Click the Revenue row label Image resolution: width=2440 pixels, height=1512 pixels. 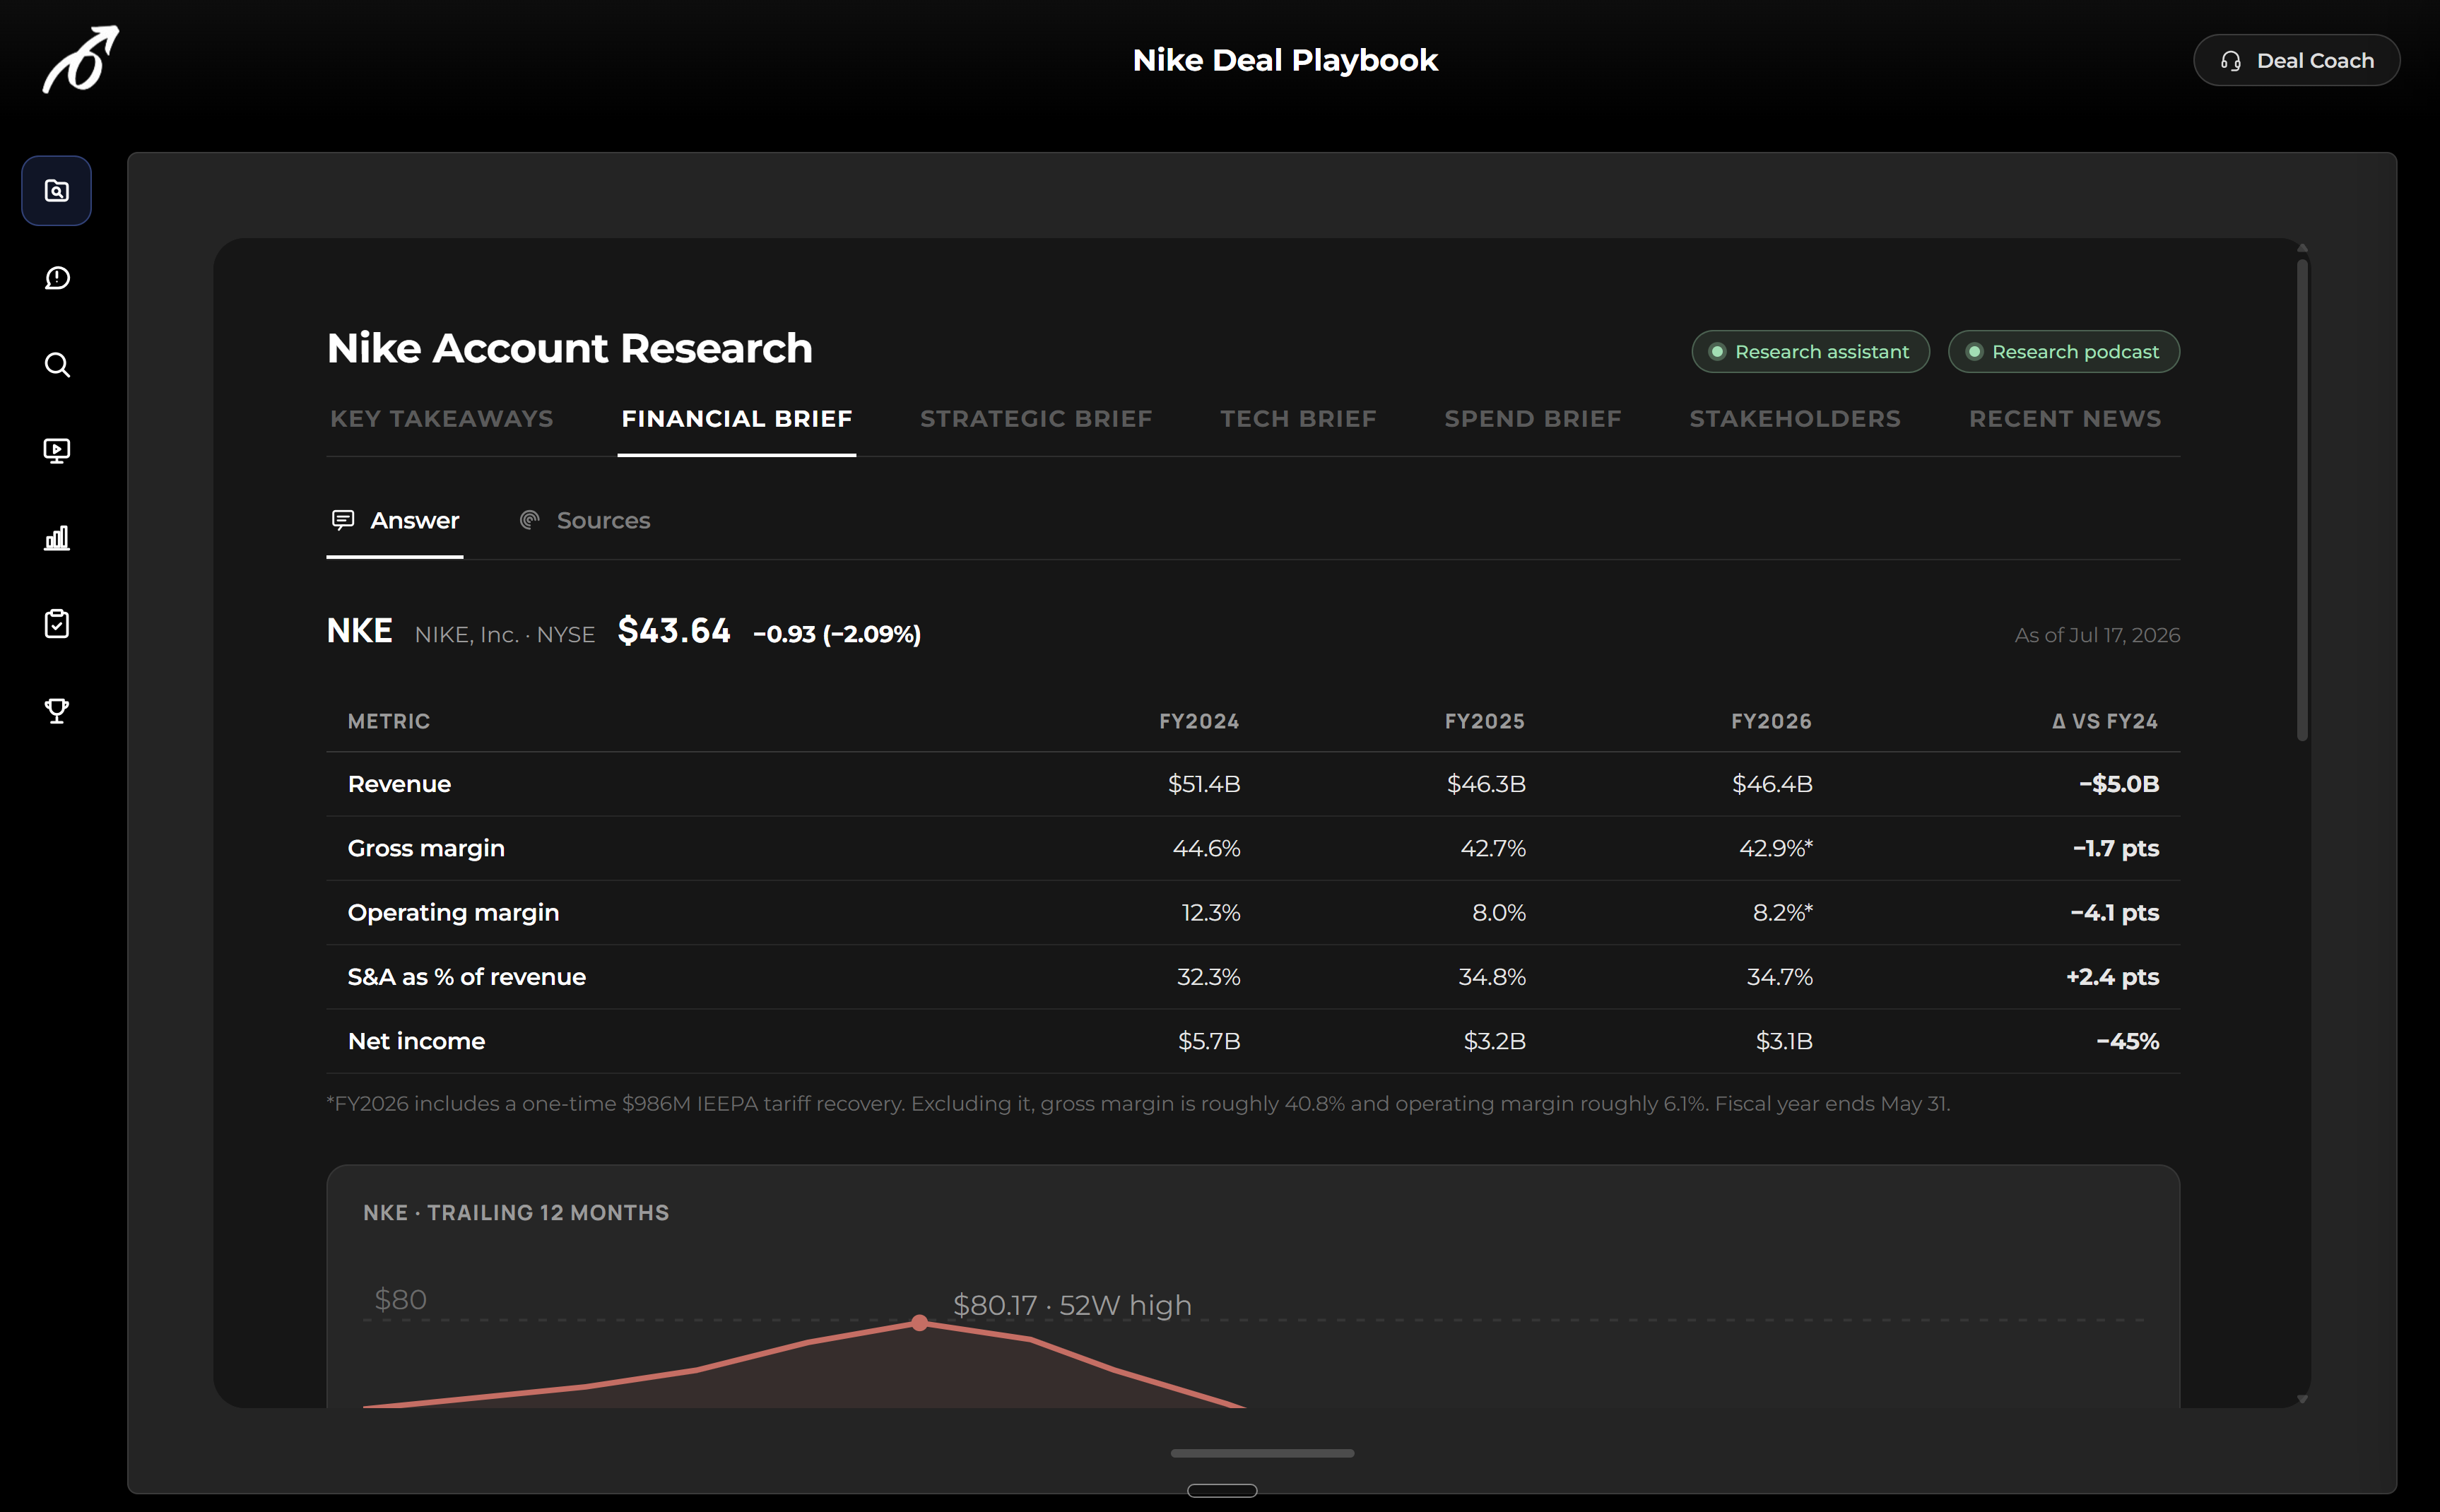[x=399, y=784]
